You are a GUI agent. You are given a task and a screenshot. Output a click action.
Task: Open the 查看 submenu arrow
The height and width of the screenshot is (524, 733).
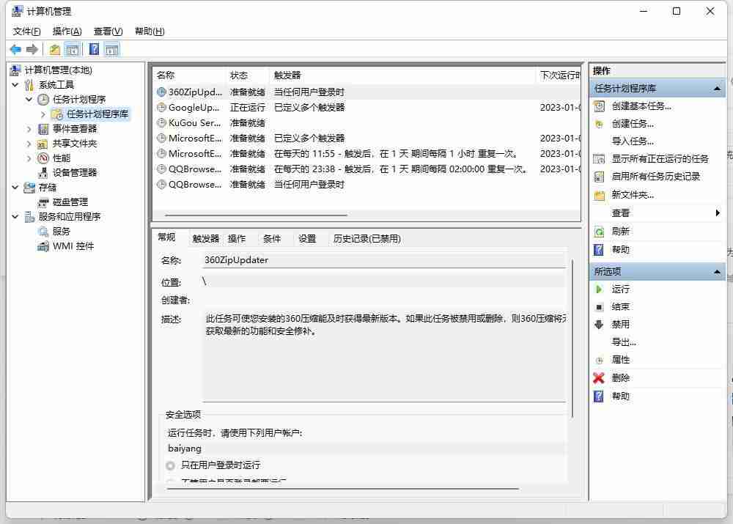click(x=717, y=213)
